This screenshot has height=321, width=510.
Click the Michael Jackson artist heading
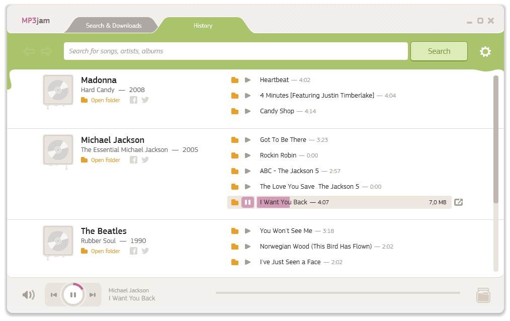point(113,140)
